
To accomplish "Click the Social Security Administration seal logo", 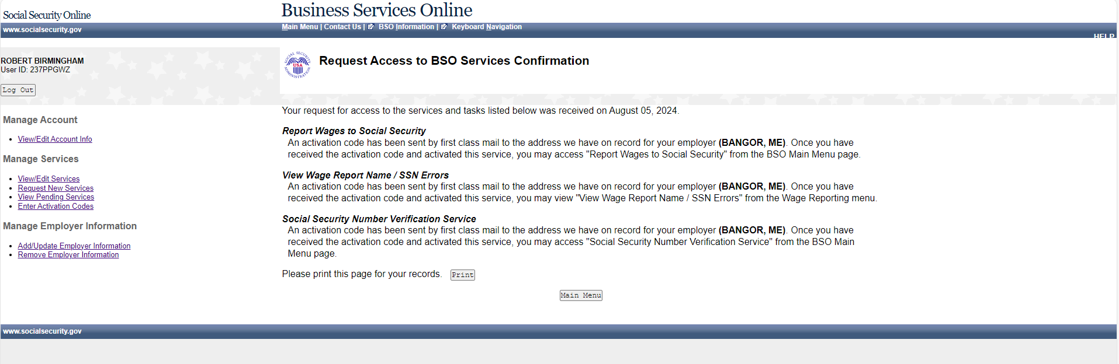I will pyautogui.click(x=297, y=65).
